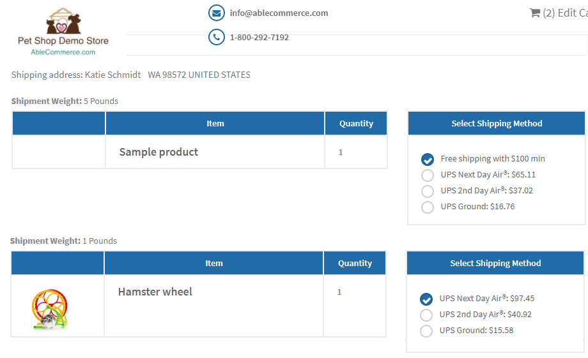This screenshot has height=358, width=588.
Task: Click the 1-800-292-7192 phone number
Action: [259, 38]
